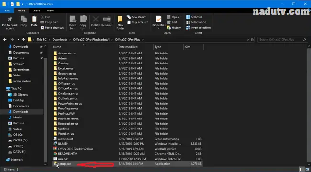Select Network in navigation pane

17,160
